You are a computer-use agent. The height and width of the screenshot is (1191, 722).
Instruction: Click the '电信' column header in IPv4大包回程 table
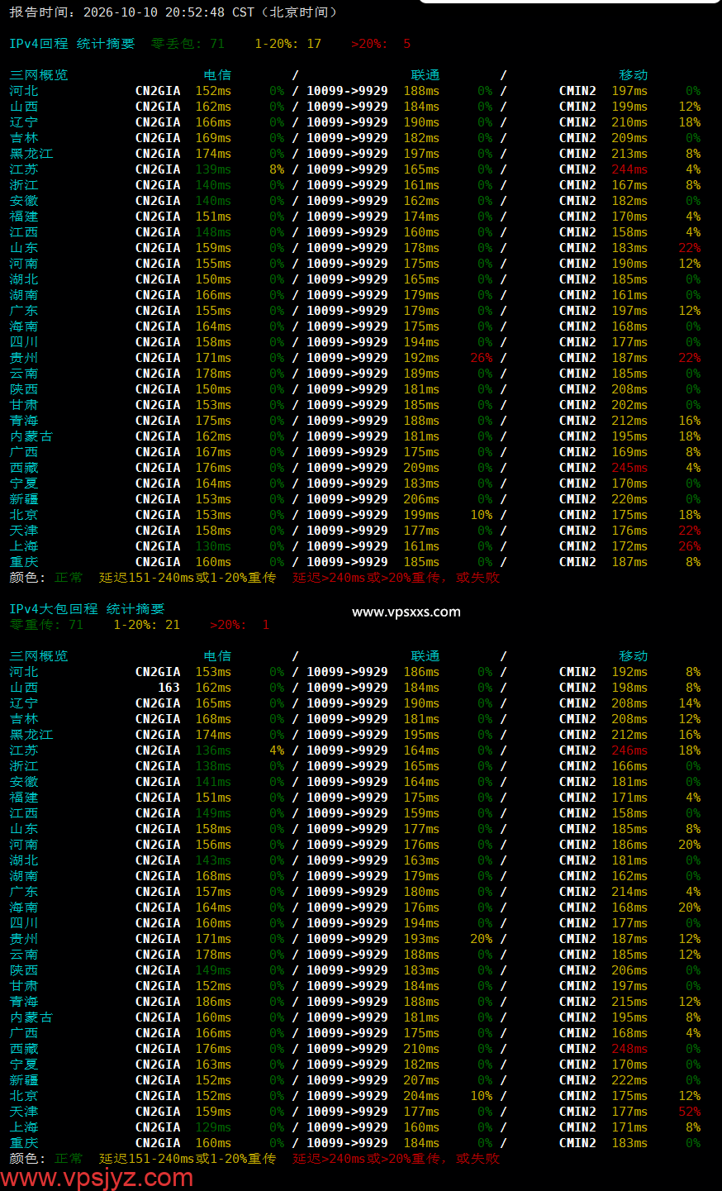coord(217,656)
